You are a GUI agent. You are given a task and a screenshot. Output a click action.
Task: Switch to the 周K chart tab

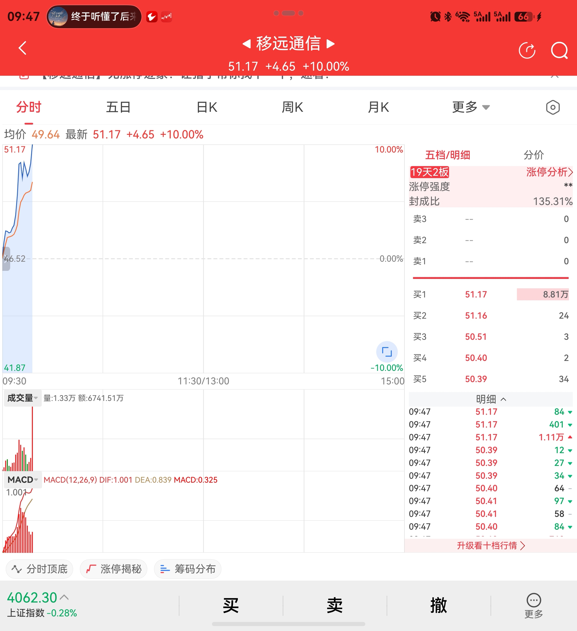(292, 107)
